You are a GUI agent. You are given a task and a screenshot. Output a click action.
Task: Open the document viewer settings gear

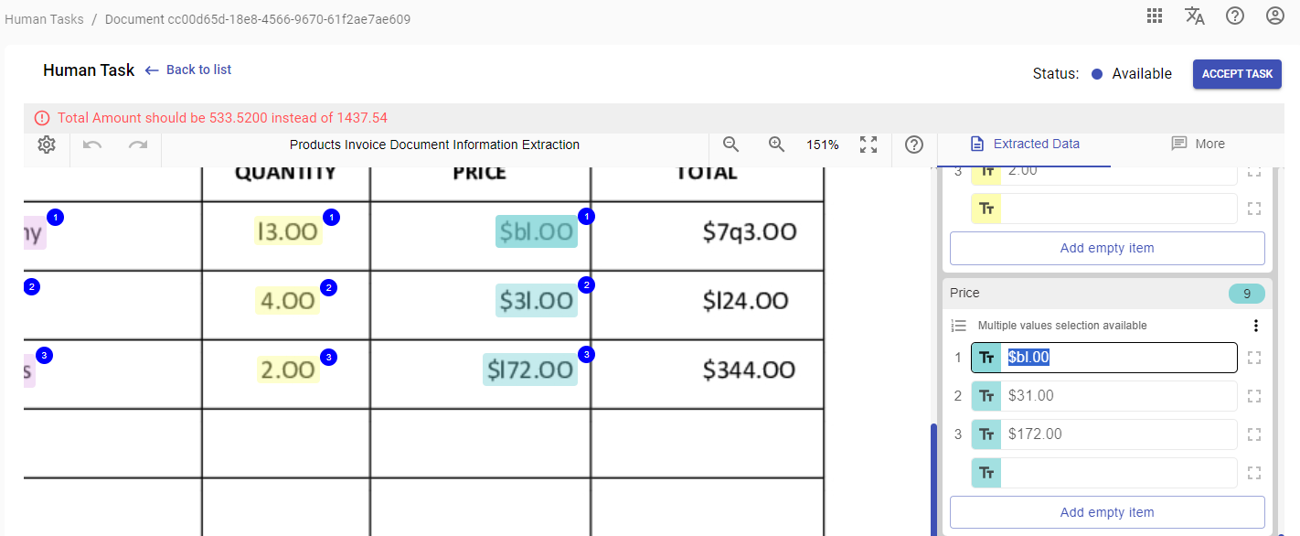(x=47, y=145)
